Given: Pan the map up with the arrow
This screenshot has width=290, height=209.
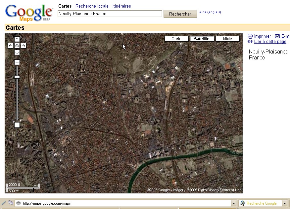Looking at the screenshot, I should [x=17, y=39].
